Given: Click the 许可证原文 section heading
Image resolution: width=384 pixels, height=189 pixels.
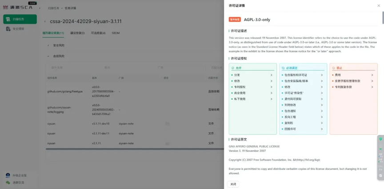Looking at the screenshot, I should (x=239, y=139).
